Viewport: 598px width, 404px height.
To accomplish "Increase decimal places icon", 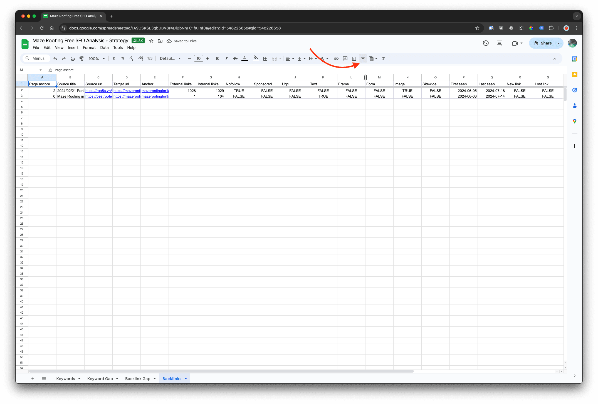I will point(141,58).
